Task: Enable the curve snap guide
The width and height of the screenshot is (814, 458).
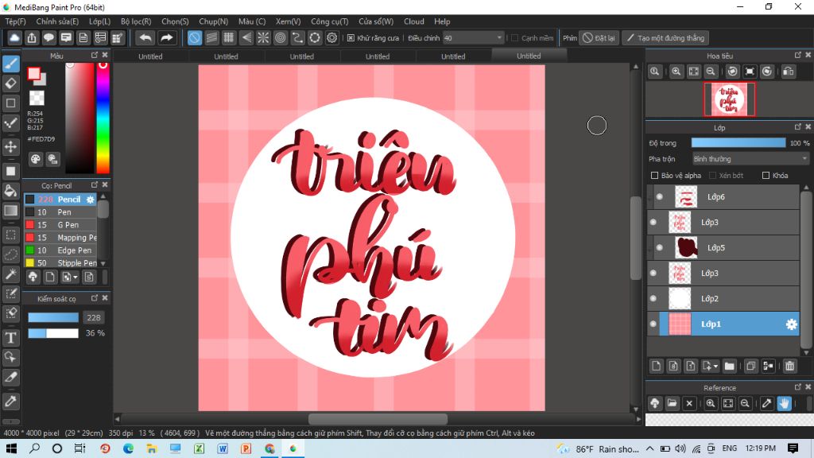Action: click(x=297, y=38)
